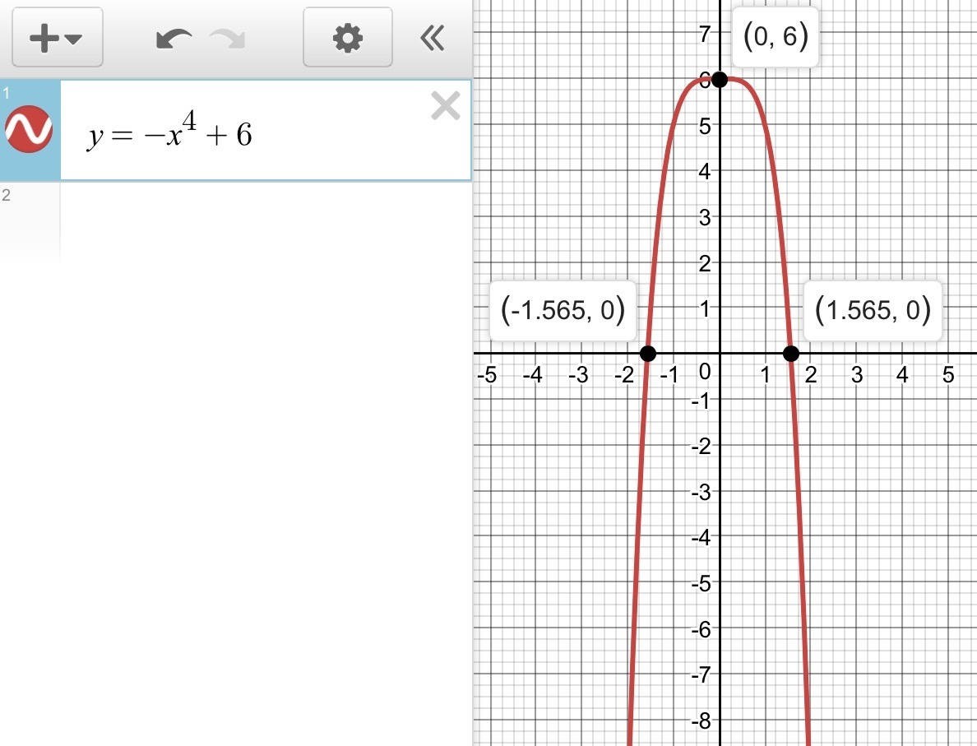977x746 pixels.
Task: Open graph settings gear
Action: click(x=348, y=37)
